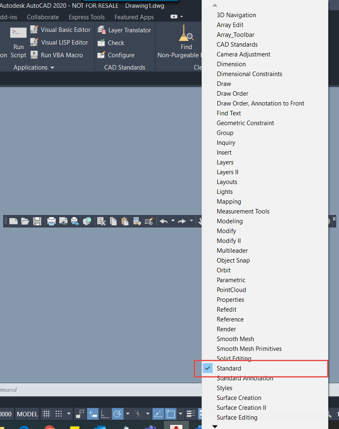Click the Copy to Clipboard toolbar icon
Screen dimensions: 339x429
(113, 221)
